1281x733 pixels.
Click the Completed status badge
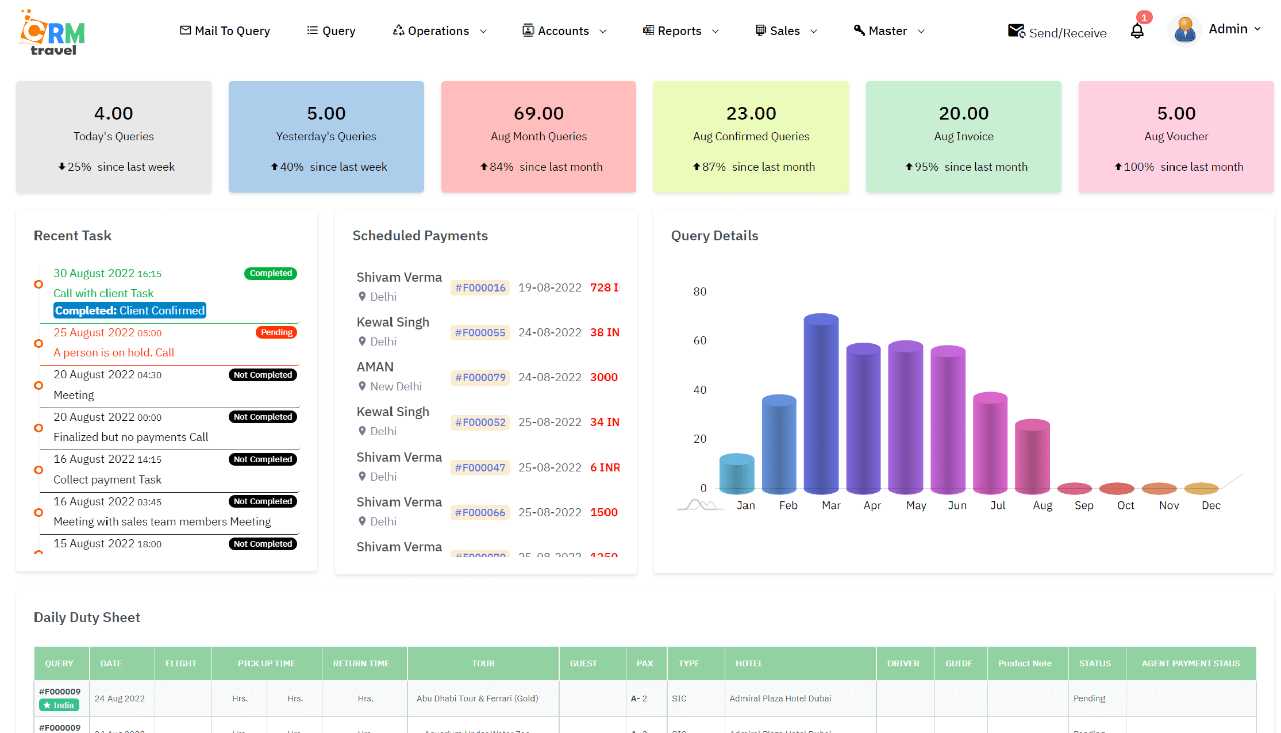(x=271, y=273)
